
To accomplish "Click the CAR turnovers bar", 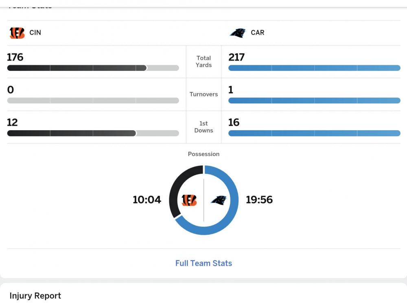I will pos(314,101).
